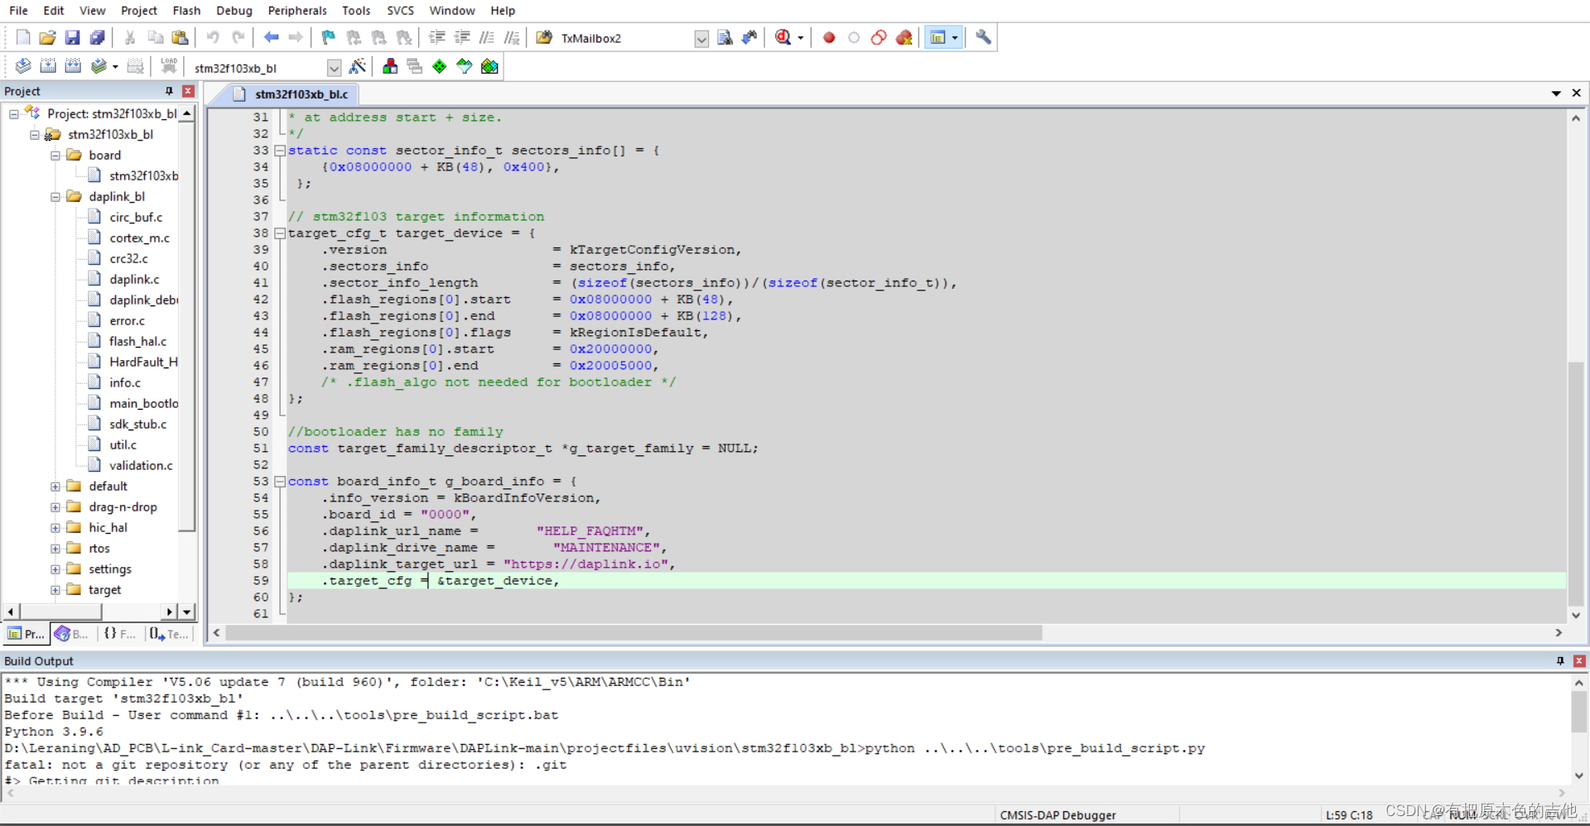The width and height of the screenshot is (1590, 826).
Task: Collapse code fold at line 53 g_board_info
Action: 280,482
